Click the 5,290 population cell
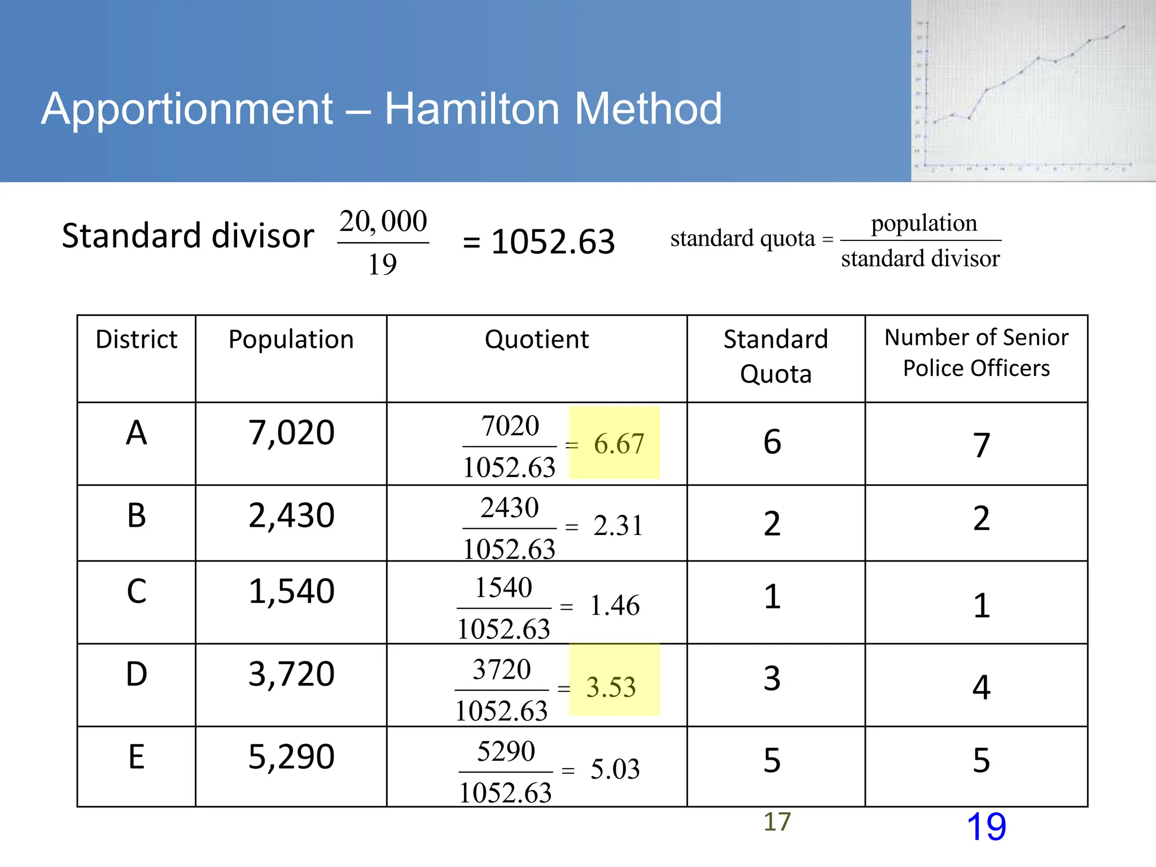1156x867 pixels. pos(291,757)
